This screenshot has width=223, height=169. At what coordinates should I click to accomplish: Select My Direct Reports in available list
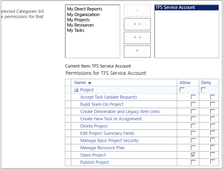click(x=85, y=9)
